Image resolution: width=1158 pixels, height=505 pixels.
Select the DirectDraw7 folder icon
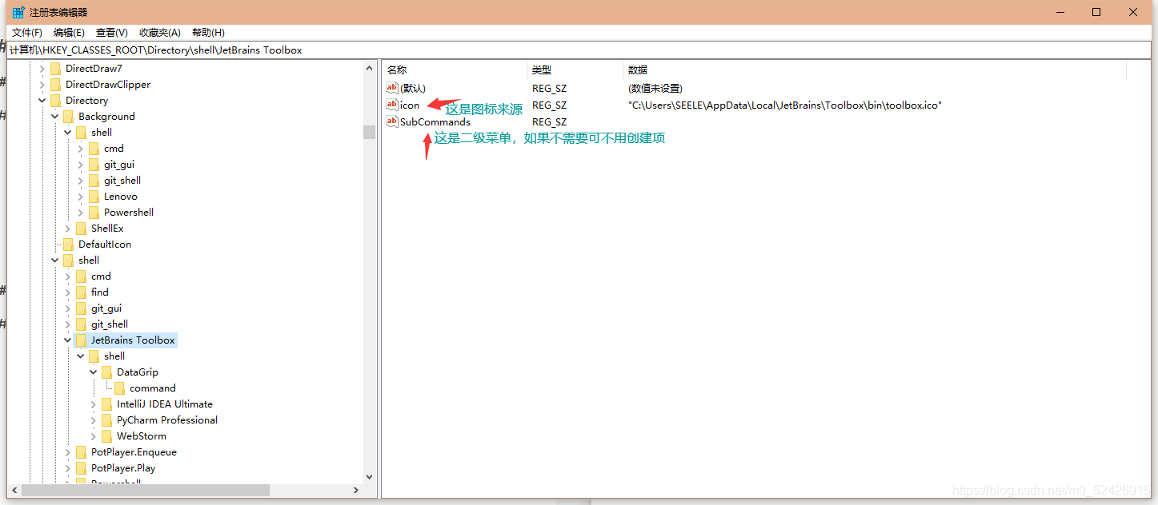pos(55,69)
